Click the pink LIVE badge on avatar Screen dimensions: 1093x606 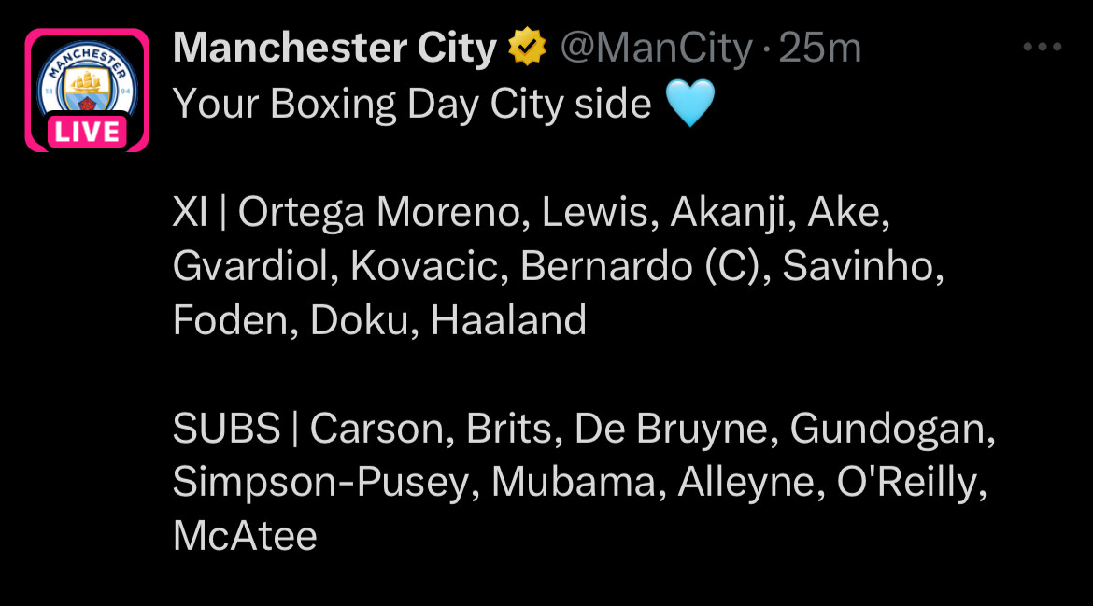tap(87, 132)
